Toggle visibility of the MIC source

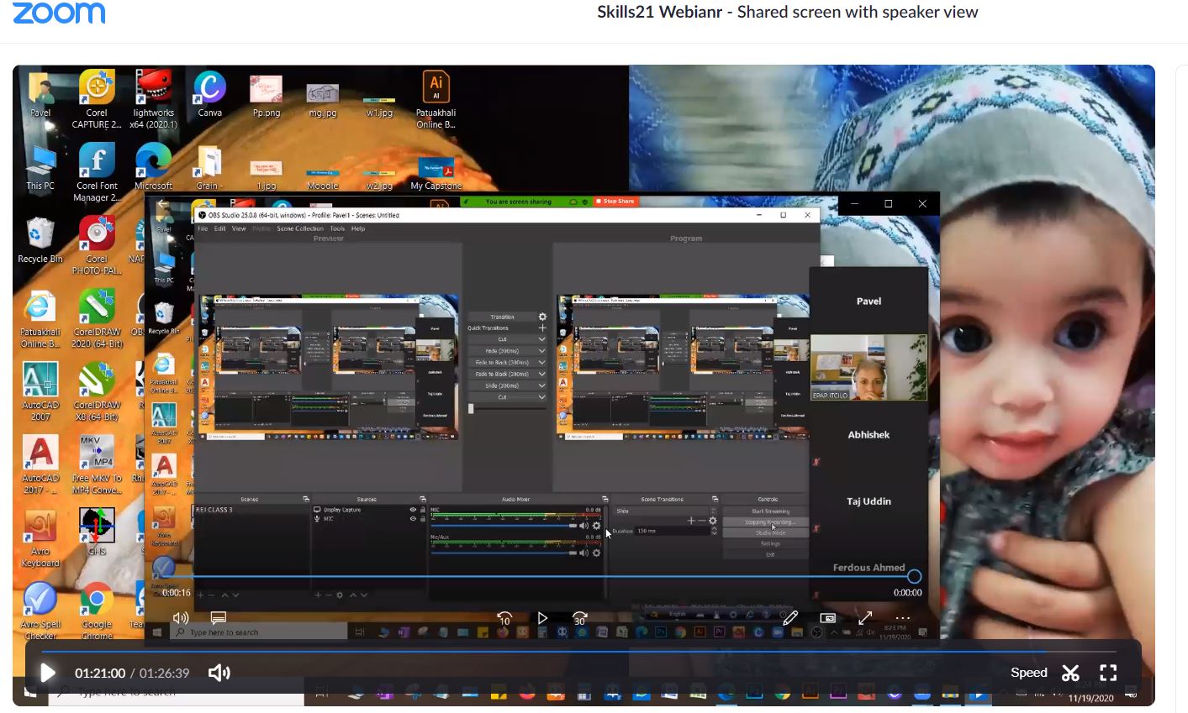[x=413, y=519]
